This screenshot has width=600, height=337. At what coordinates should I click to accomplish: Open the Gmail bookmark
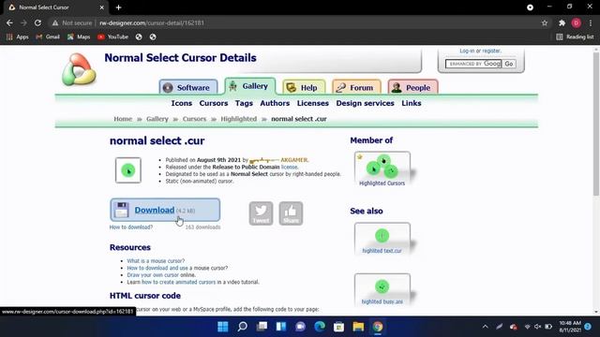48,37
